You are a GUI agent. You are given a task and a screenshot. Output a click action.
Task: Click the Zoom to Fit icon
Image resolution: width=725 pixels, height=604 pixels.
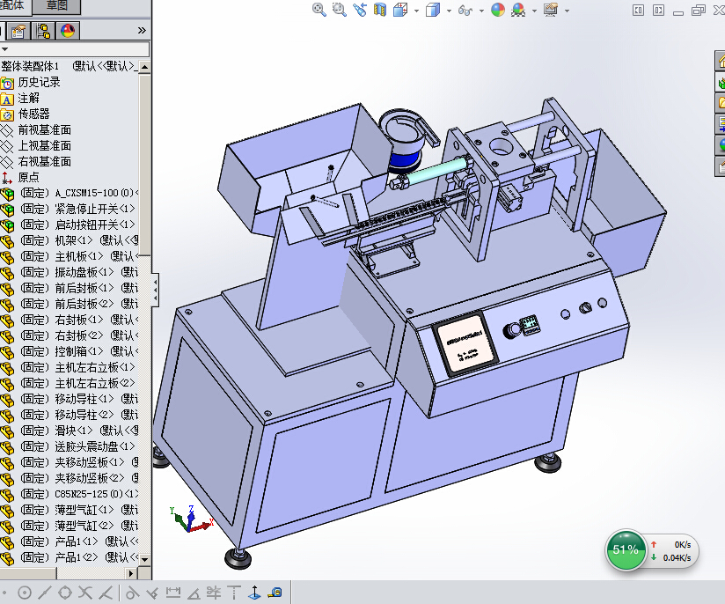tap(319, 10)
